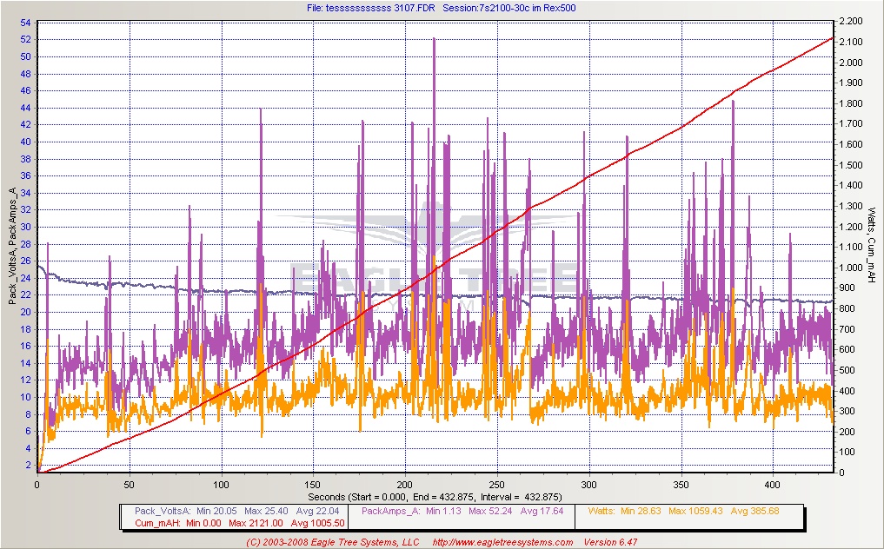Click the 'Cum_mAH:' legend label
The width and height of the screenshot is (884, 549).
[x=158, y=523]
